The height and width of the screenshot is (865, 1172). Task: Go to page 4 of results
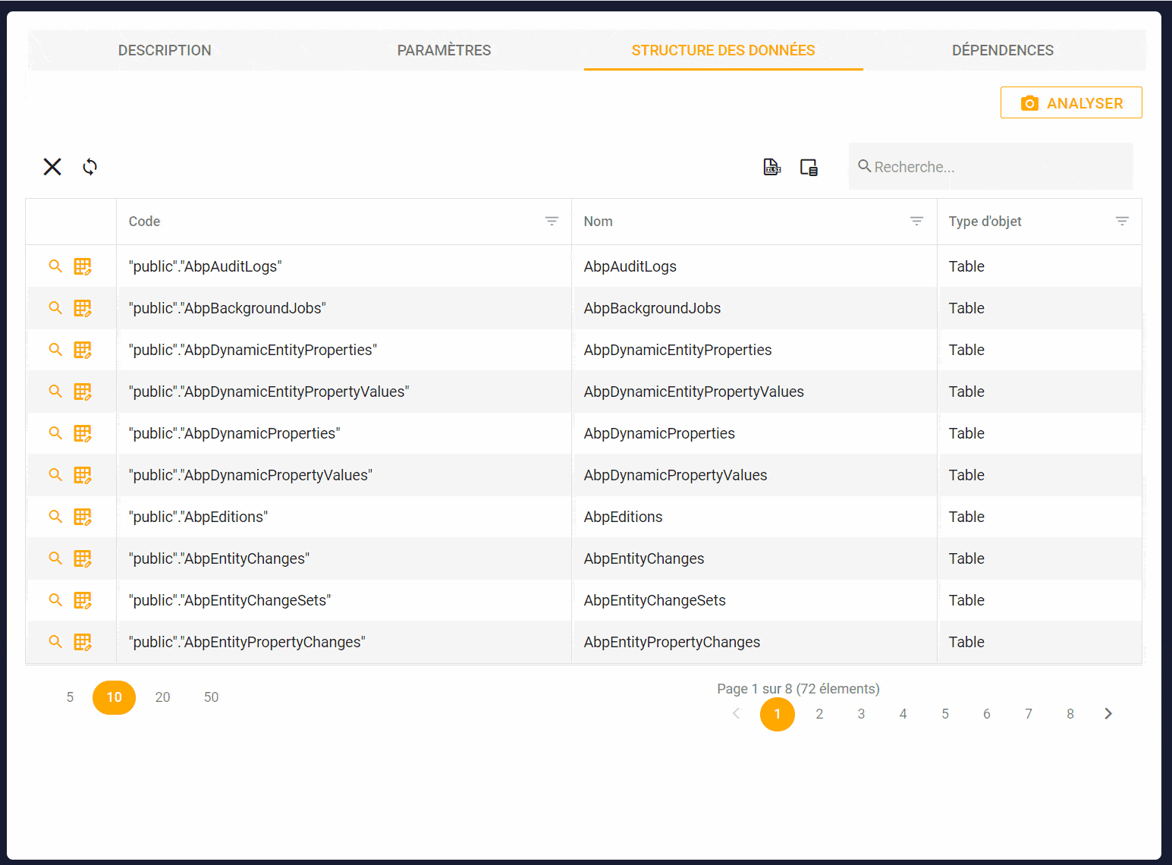coord(903,714)
